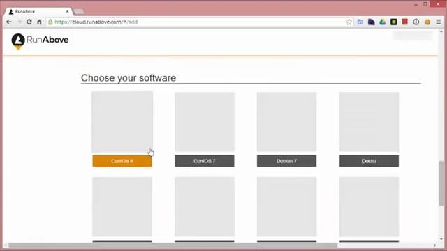Click the scrollbar down arrow
The width and height of the screenshot is (447, 251).
click(x=441, y=239)
